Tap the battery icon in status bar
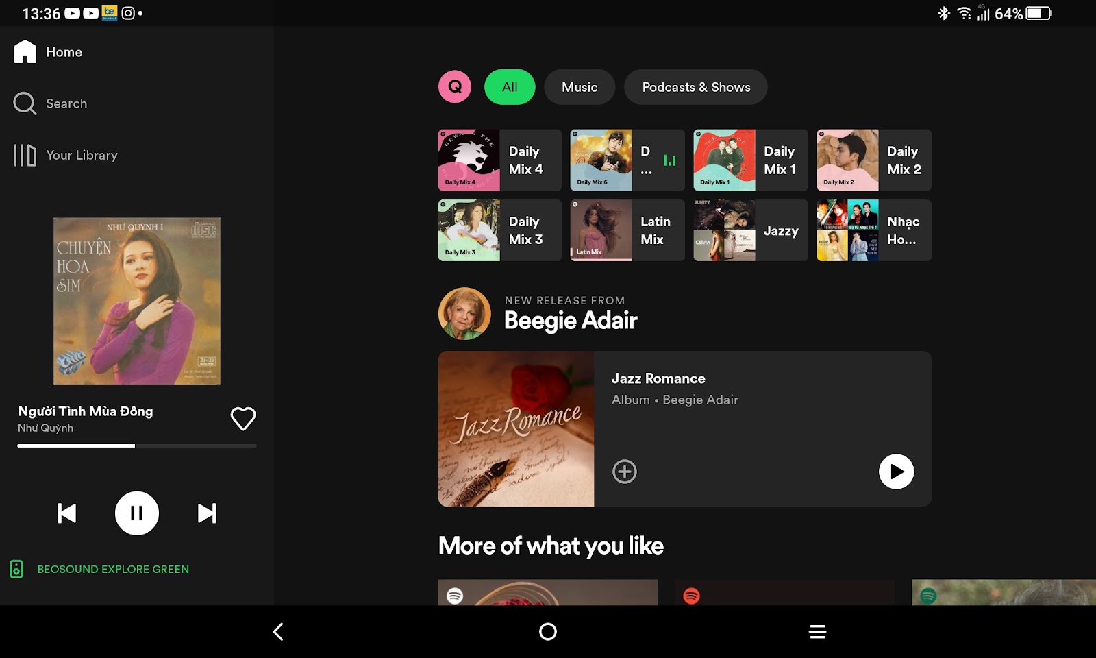Screen dimensions: 1096x658 pos(1038,13)
